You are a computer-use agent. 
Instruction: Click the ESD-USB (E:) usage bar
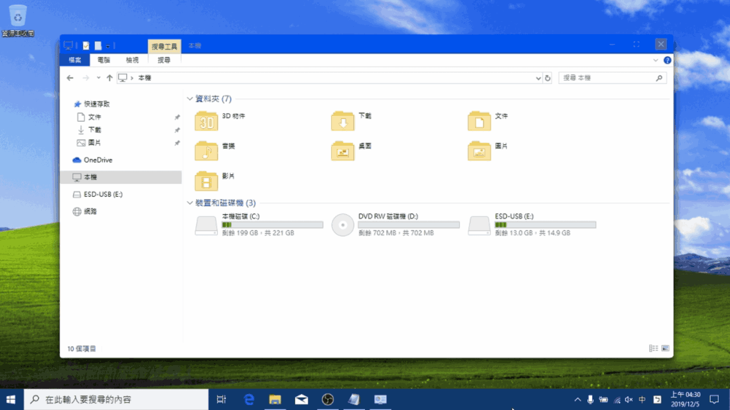546,225
